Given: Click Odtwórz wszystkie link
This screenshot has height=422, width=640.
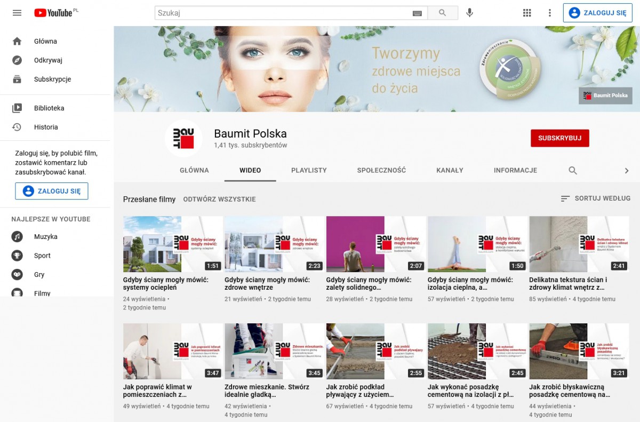Looking at the screenshot, I should tap(219, 200).
